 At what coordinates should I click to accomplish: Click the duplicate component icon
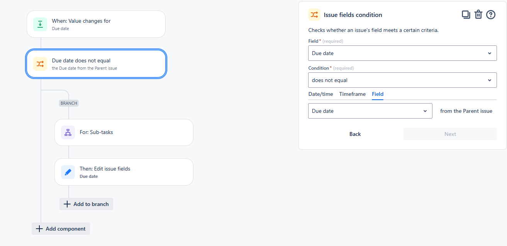[x=466, y=15]
